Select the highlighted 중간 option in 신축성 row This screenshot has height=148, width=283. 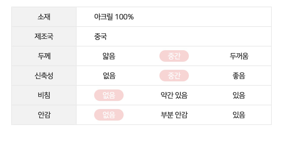174,76
